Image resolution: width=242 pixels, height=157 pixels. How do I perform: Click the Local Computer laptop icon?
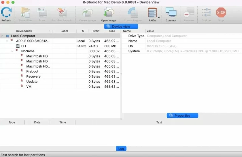point(7,36)
